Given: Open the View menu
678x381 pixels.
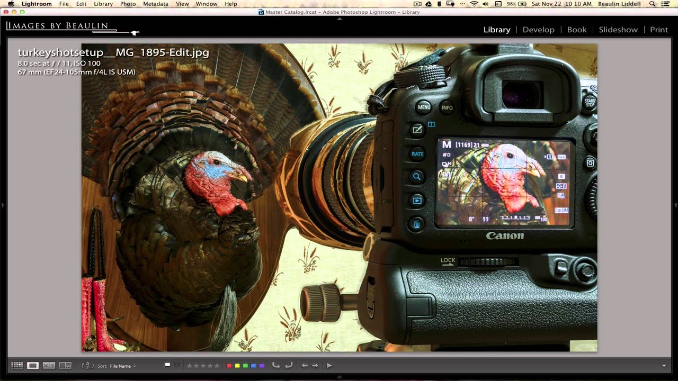Looking at the screenshot, I should tap(182, 4).
